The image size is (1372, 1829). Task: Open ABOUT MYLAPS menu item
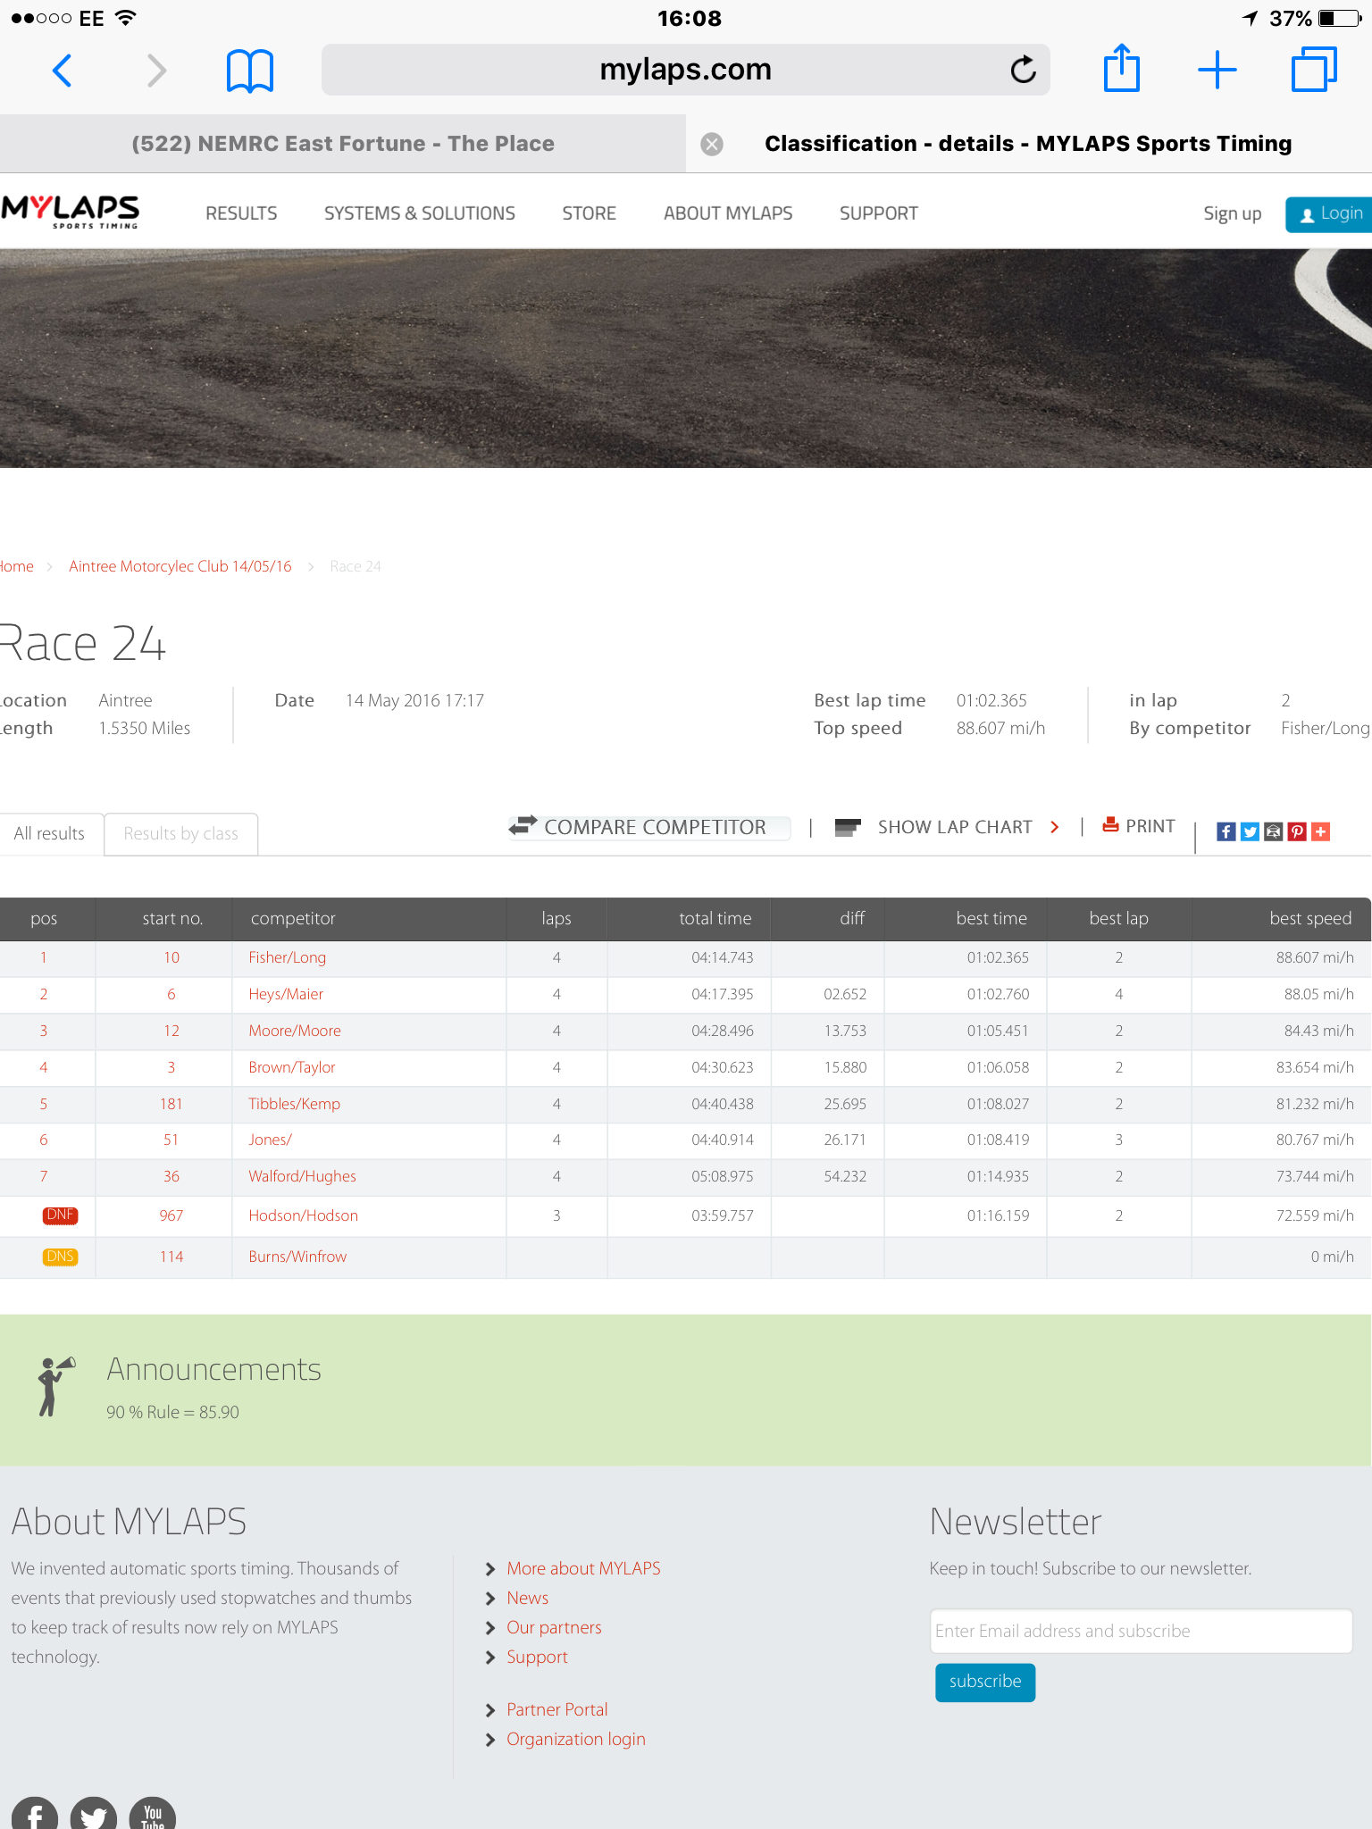point(728,213)
